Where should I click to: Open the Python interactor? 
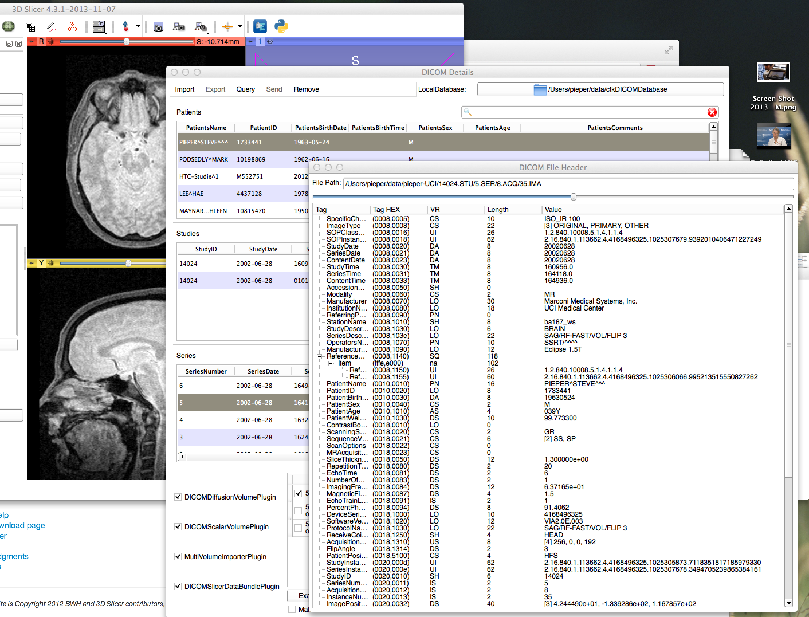click(281, 26)
